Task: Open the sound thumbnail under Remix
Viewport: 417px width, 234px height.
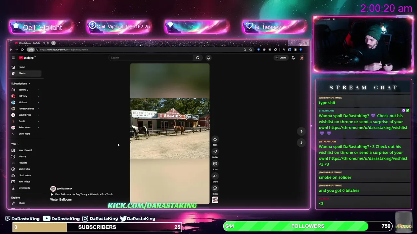Action: [x=215, y=200]
